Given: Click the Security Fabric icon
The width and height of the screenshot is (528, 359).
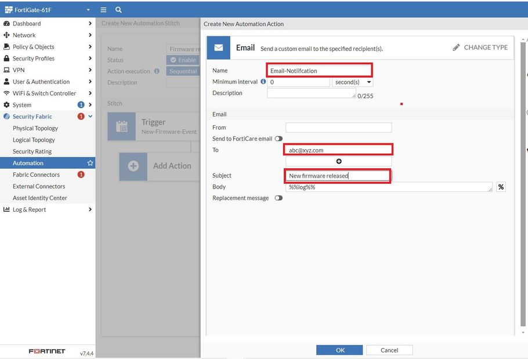Looking at the screenshot, I should (6, 117).
